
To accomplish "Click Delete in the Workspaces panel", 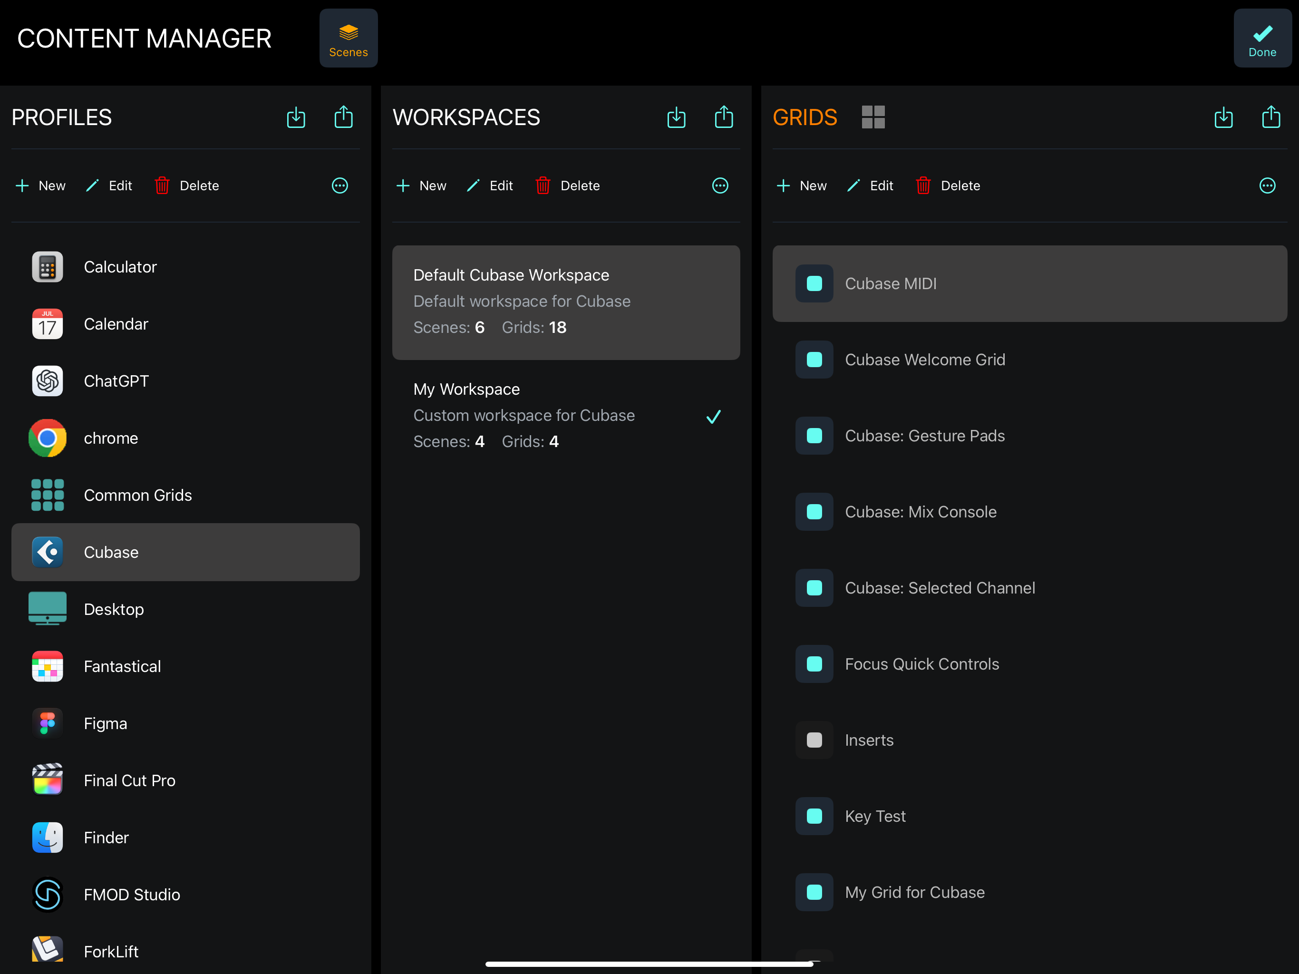I will pyautogui.click(x=568, y=185).
